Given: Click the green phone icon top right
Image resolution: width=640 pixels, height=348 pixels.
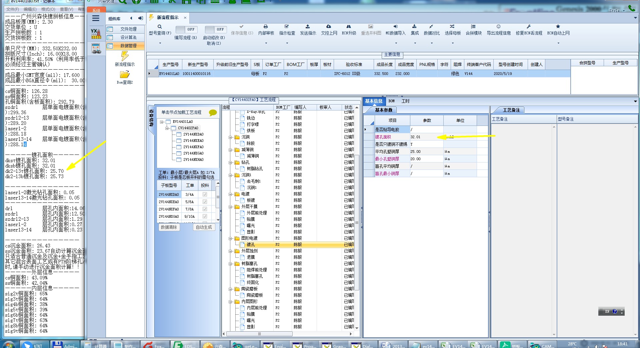Looking at the screenshot, I should 631,8.
